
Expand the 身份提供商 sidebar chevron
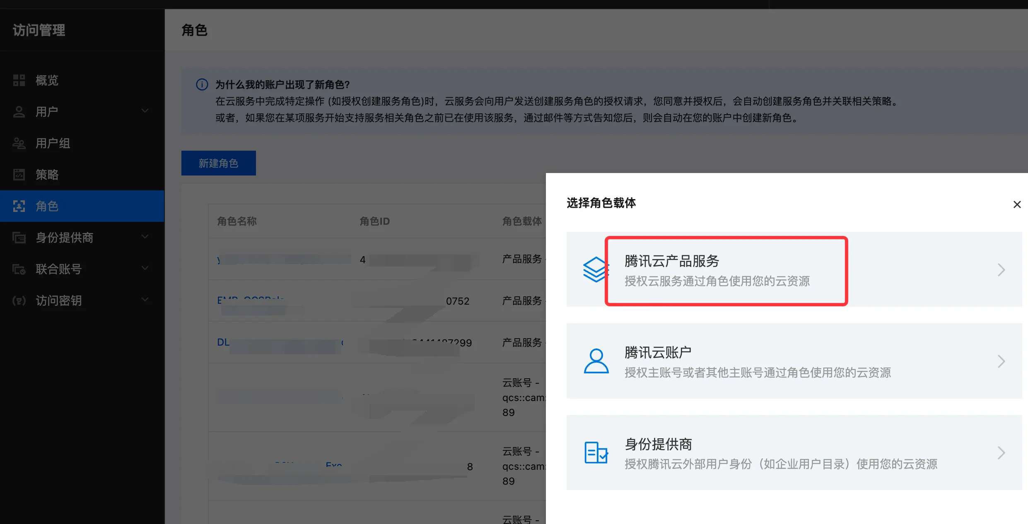pyautogui.click(x=145, y=237)
